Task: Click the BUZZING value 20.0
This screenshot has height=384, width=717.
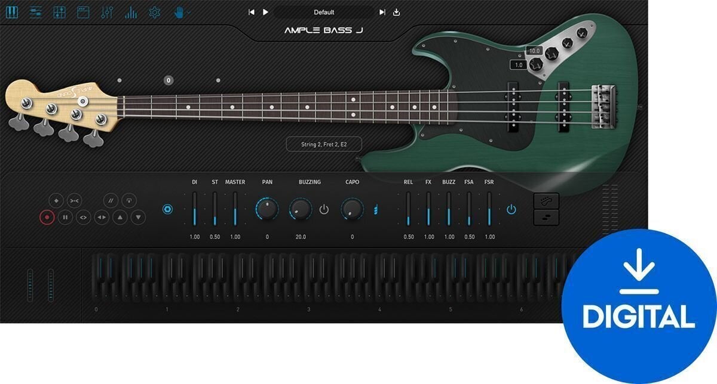Action: pyautogui.click(x=301, y=237)
